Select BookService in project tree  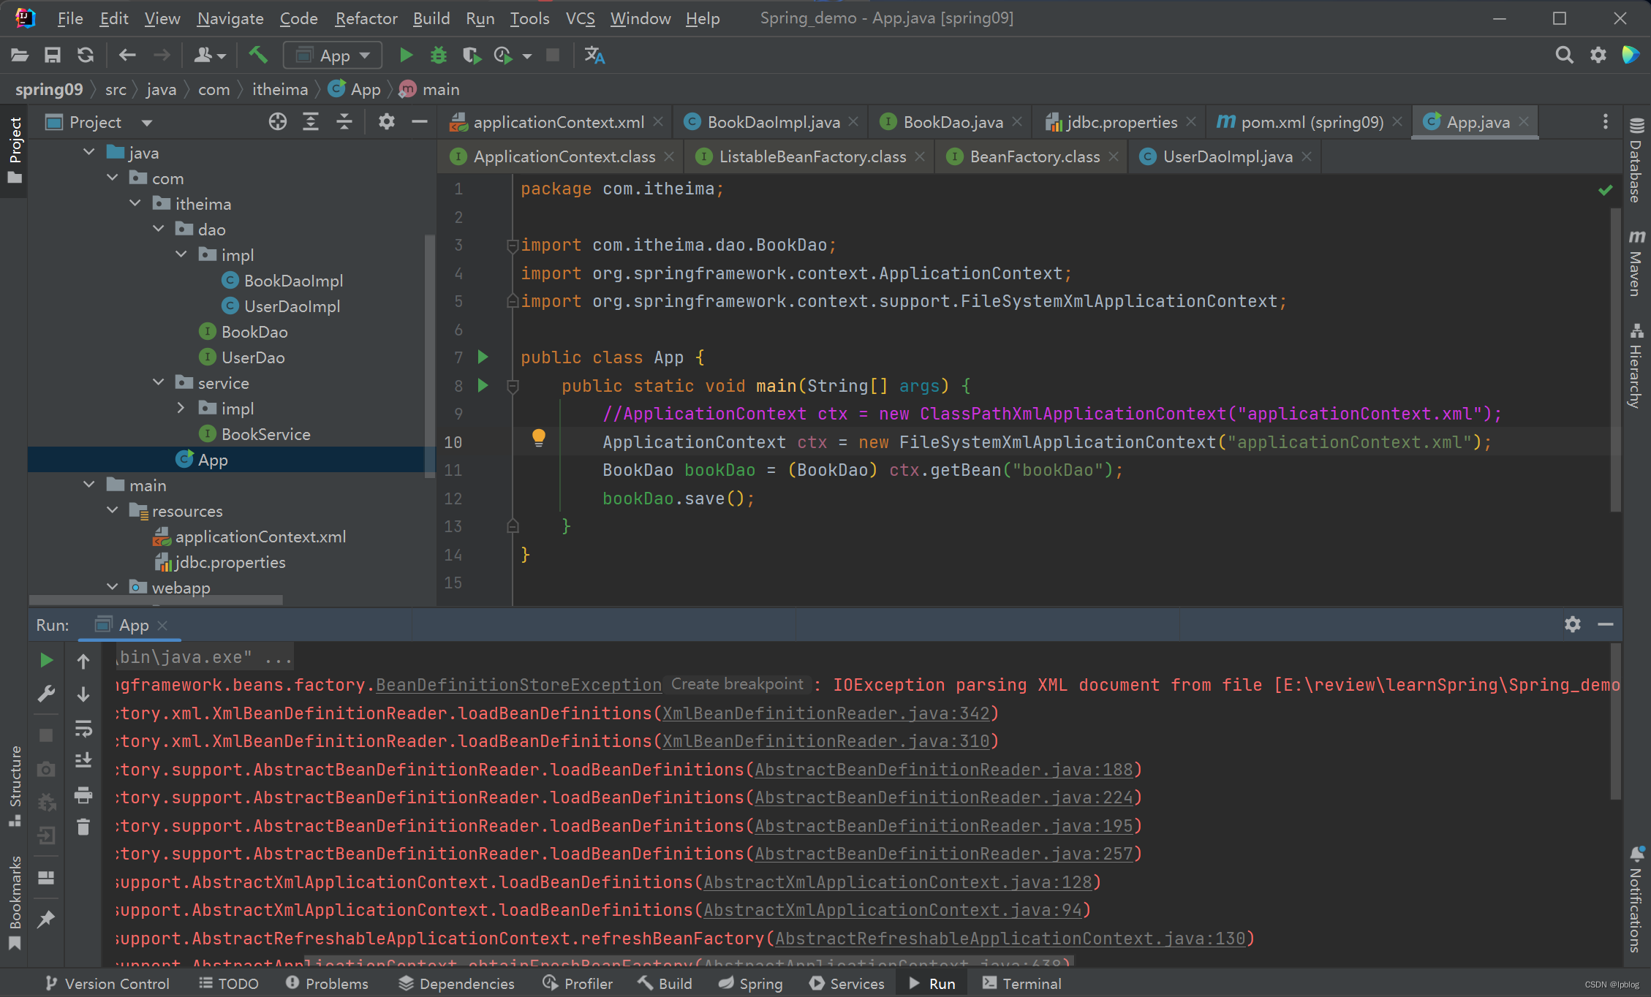click(265, 434)
